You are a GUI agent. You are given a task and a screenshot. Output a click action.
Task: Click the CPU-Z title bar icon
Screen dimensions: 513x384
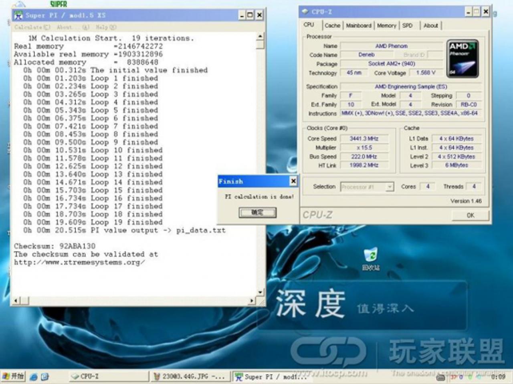tap(305, 12)
